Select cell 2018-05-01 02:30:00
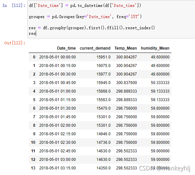 pyautogui.click(x=57, y=142)
